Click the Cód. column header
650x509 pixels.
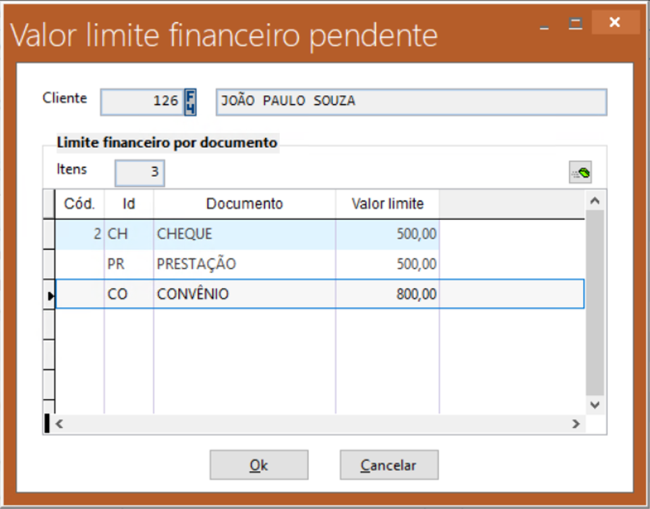coord(80,204)
